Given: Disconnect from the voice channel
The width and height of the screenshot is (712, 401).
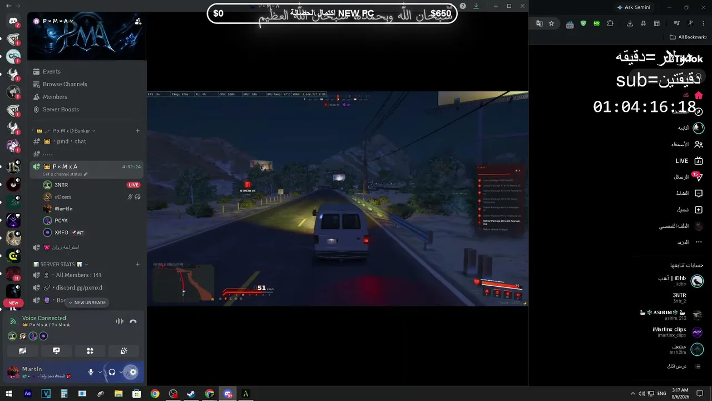Looking at the screenshot, I should [x=133, y=321].
